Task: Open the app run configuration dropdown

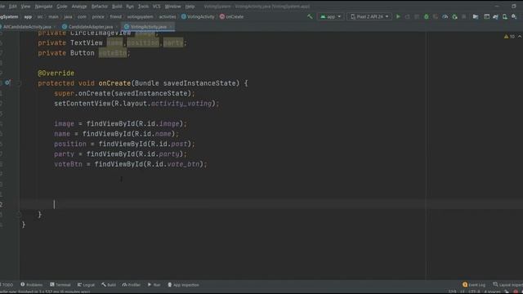Action: coord(330,16)
